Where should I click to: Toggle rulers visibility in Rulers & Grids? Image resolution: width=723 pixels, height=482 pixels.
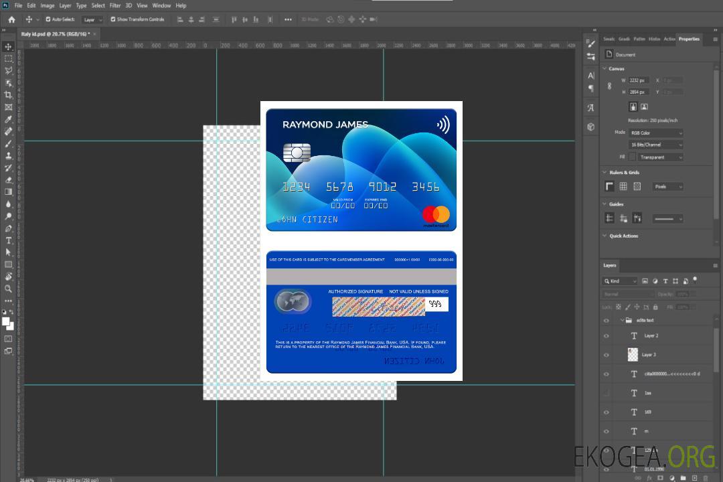click(x=609, y=186)
